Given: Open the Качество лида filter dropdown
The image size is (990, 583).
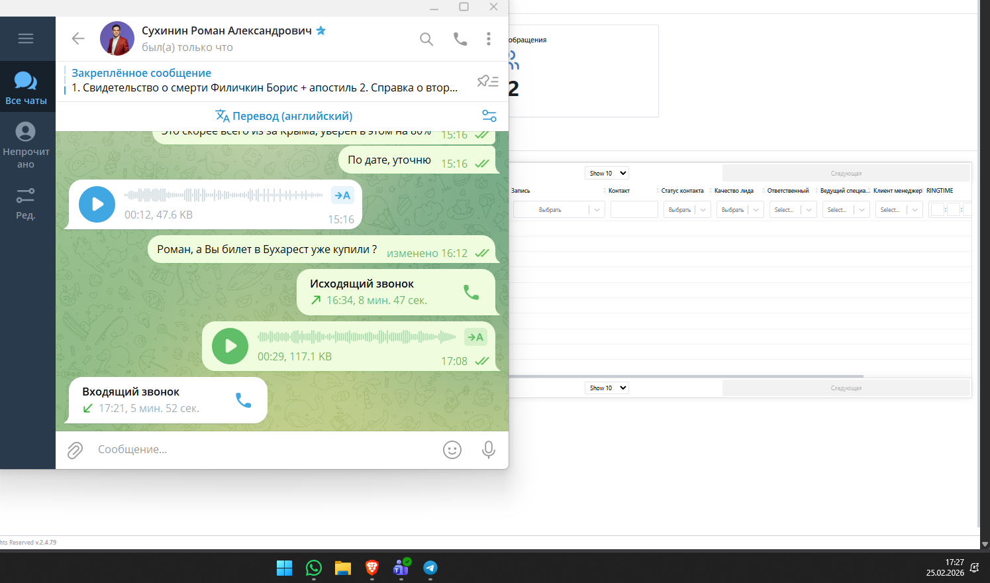Looking at the screenshot, I should 740,210.
